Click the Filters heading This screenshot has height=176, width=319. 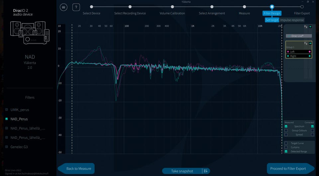point(30,97)
